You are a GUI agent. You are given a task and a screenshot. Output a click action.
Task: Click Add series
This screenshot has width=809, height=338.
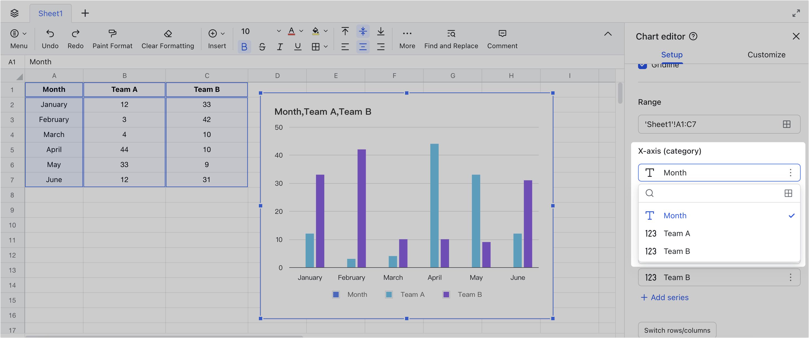click(664, 297)
